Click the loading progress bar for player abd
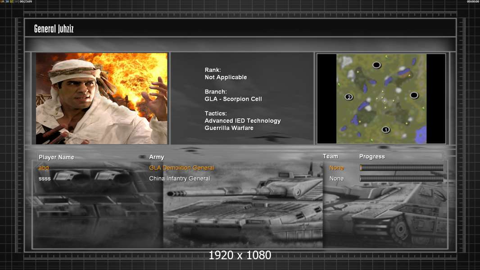Viewport: 480px width, 270px height. pos(401,167)
